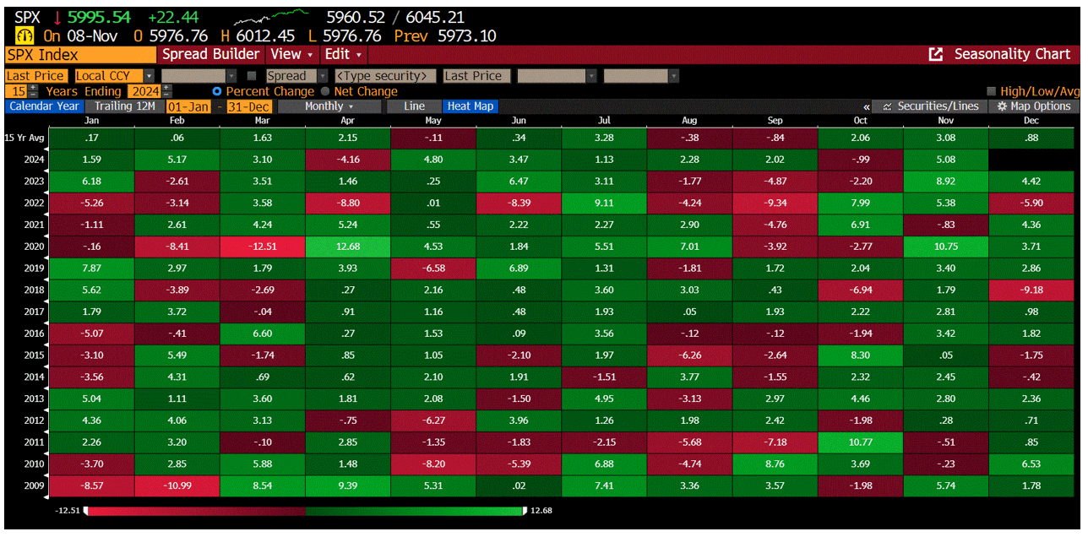Switch to Heat Map view
The width and height of the screenshot is (1088, 537).
click(470, 106)
